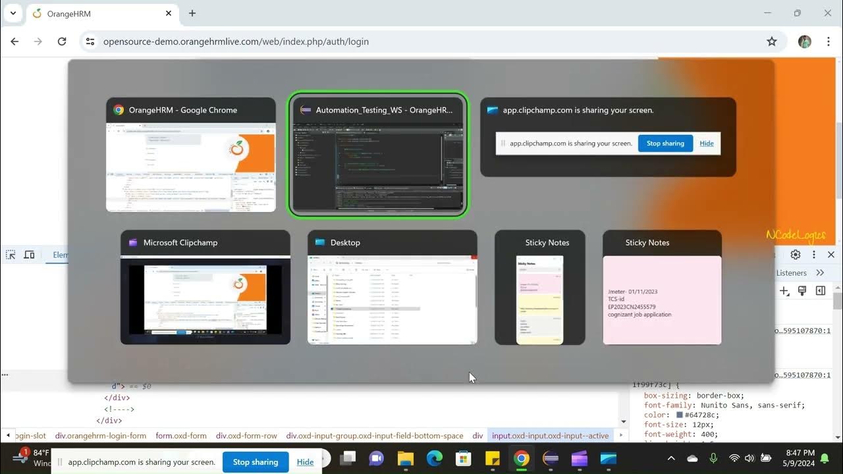Show hidden system tray icons chevron
Screen dimensions: 843x474
[671, 458]
